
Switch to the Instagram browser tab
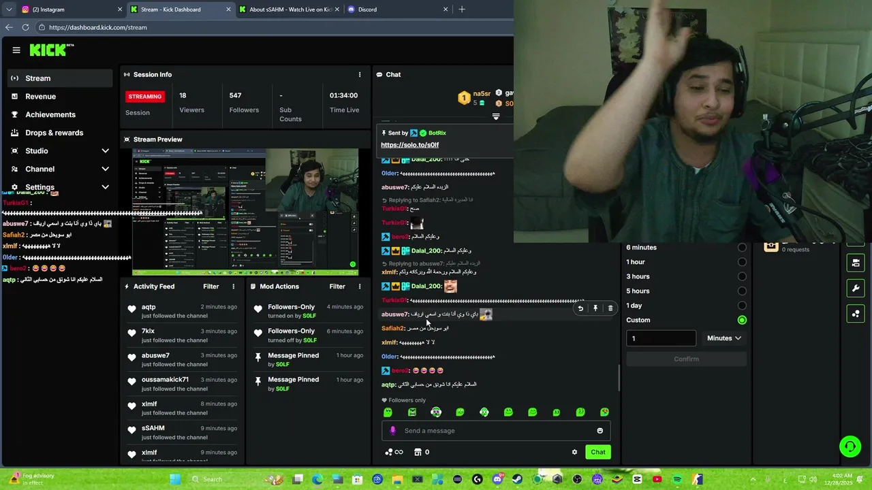(72, 10)
